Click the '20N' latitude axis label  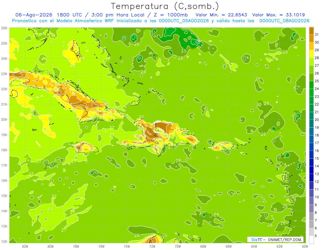pos(4,119)
